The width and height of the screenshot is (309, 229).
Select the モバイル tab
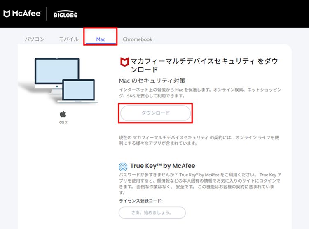pos(68,39)
